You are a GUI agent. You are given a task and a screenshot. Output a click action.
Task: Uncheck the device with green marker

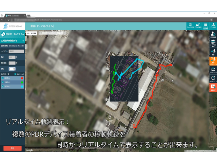tap(2, 82)
